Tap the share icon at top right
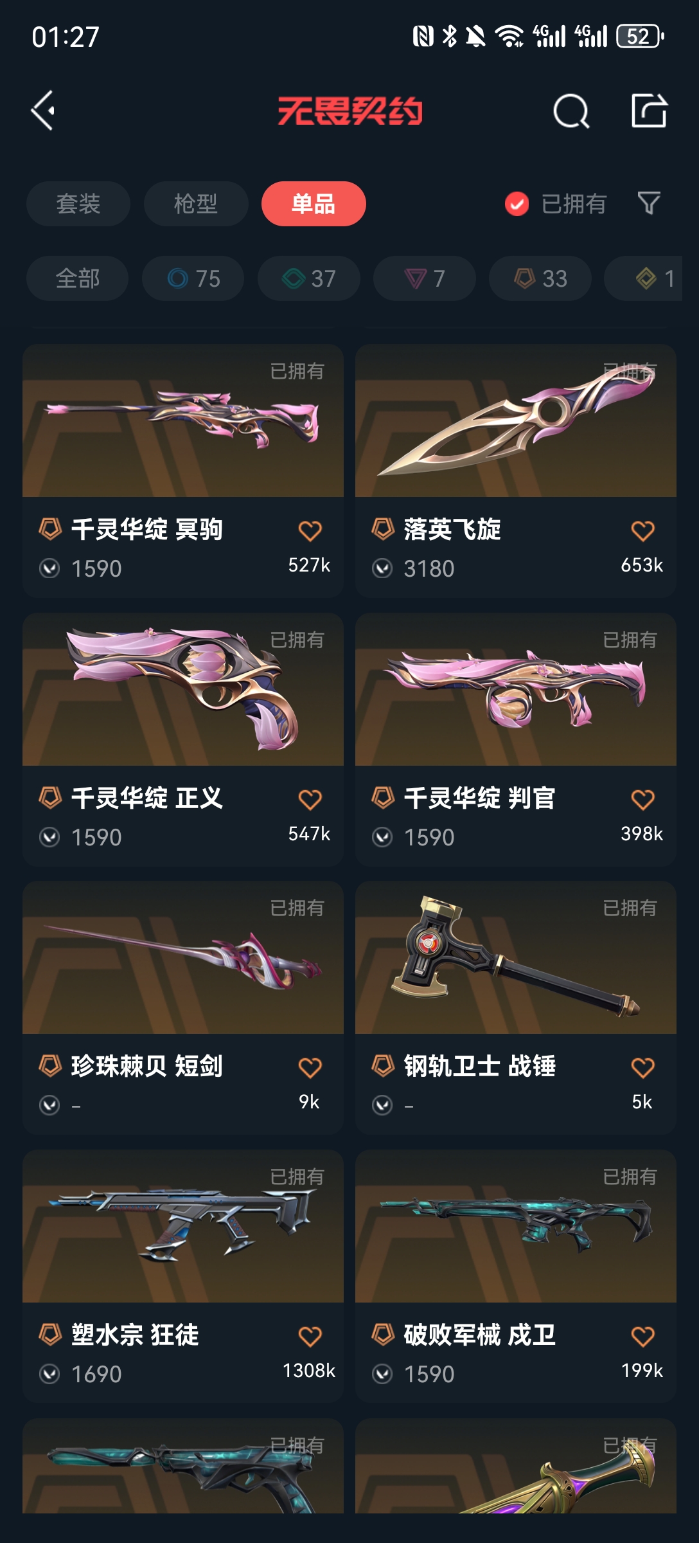Image resolution: width=699 pixels, height=1543 pixels. pos(649,111)
